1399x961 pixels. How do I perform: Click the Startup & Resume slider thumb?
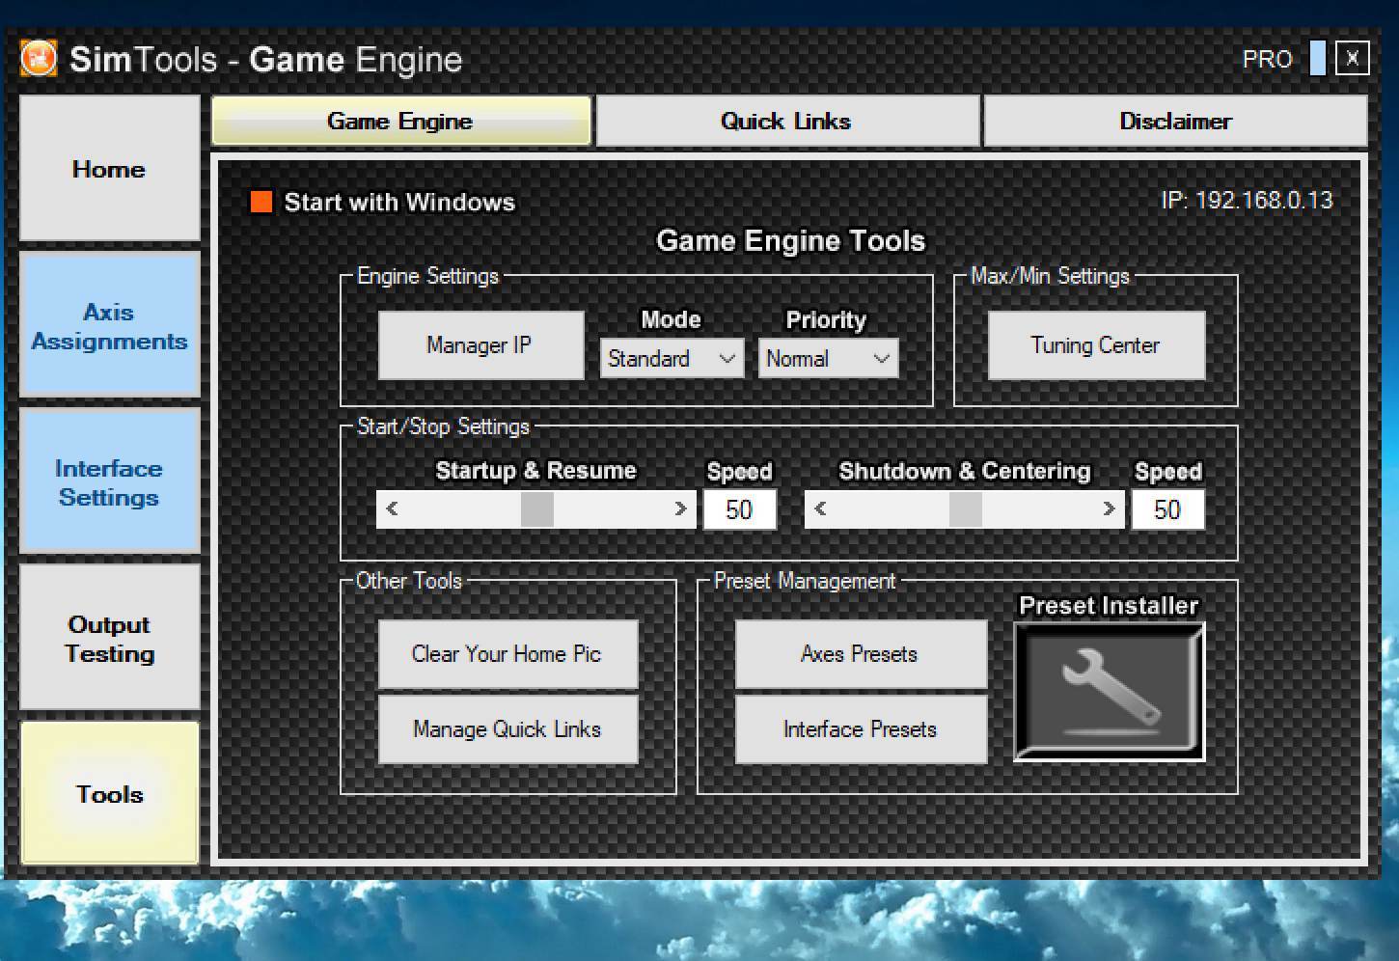pyautogui.click(x=536, y=508)
